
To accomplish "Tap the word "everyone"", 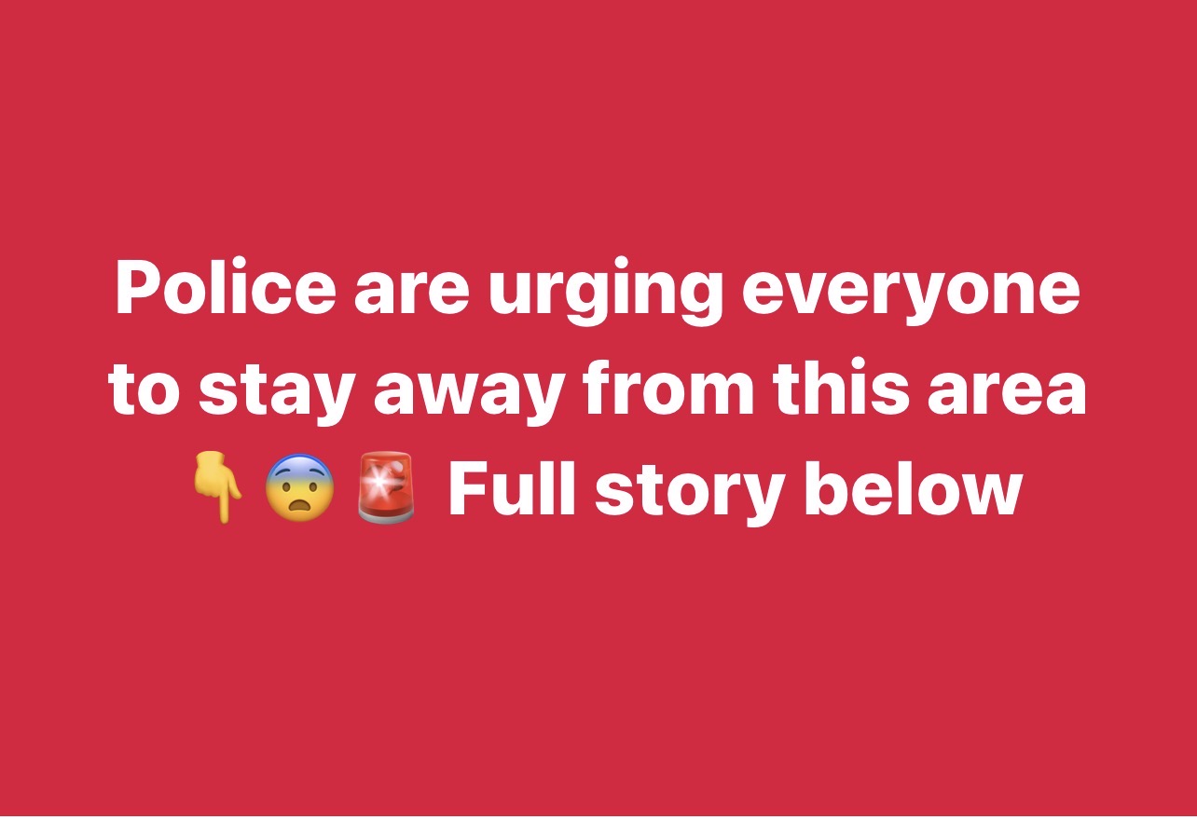I will point(911,295).
